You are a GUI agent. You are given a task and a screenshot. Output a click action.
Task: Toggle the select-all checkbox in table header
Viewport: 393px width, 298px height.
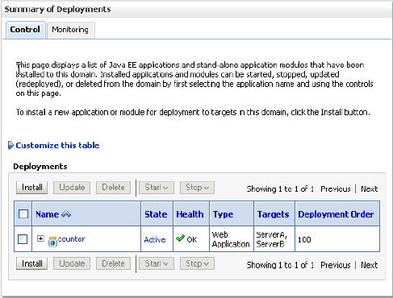(23, 214)
